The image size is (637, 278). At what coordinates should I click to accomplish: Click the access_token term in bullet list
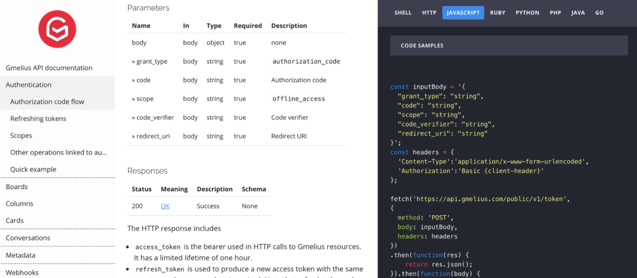pos(158,247)
